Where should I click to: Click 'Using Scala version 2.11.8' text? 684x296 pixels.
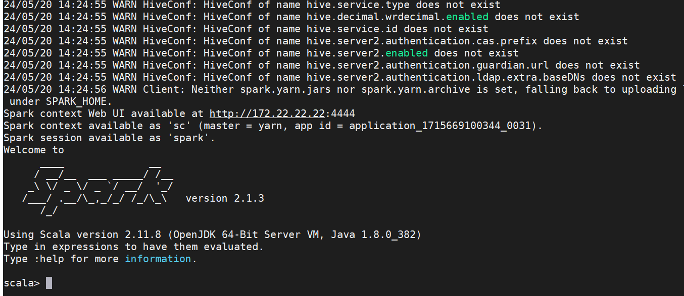click(82, 234)
